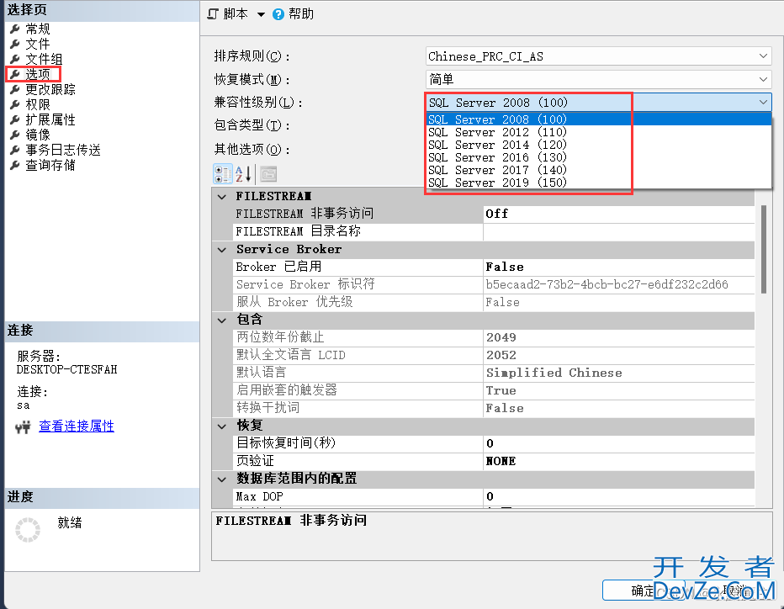Choose SQL Server 2019 (150) compatibility level
The height and width of the screenshot is (609, 784).
click(599, 183)
